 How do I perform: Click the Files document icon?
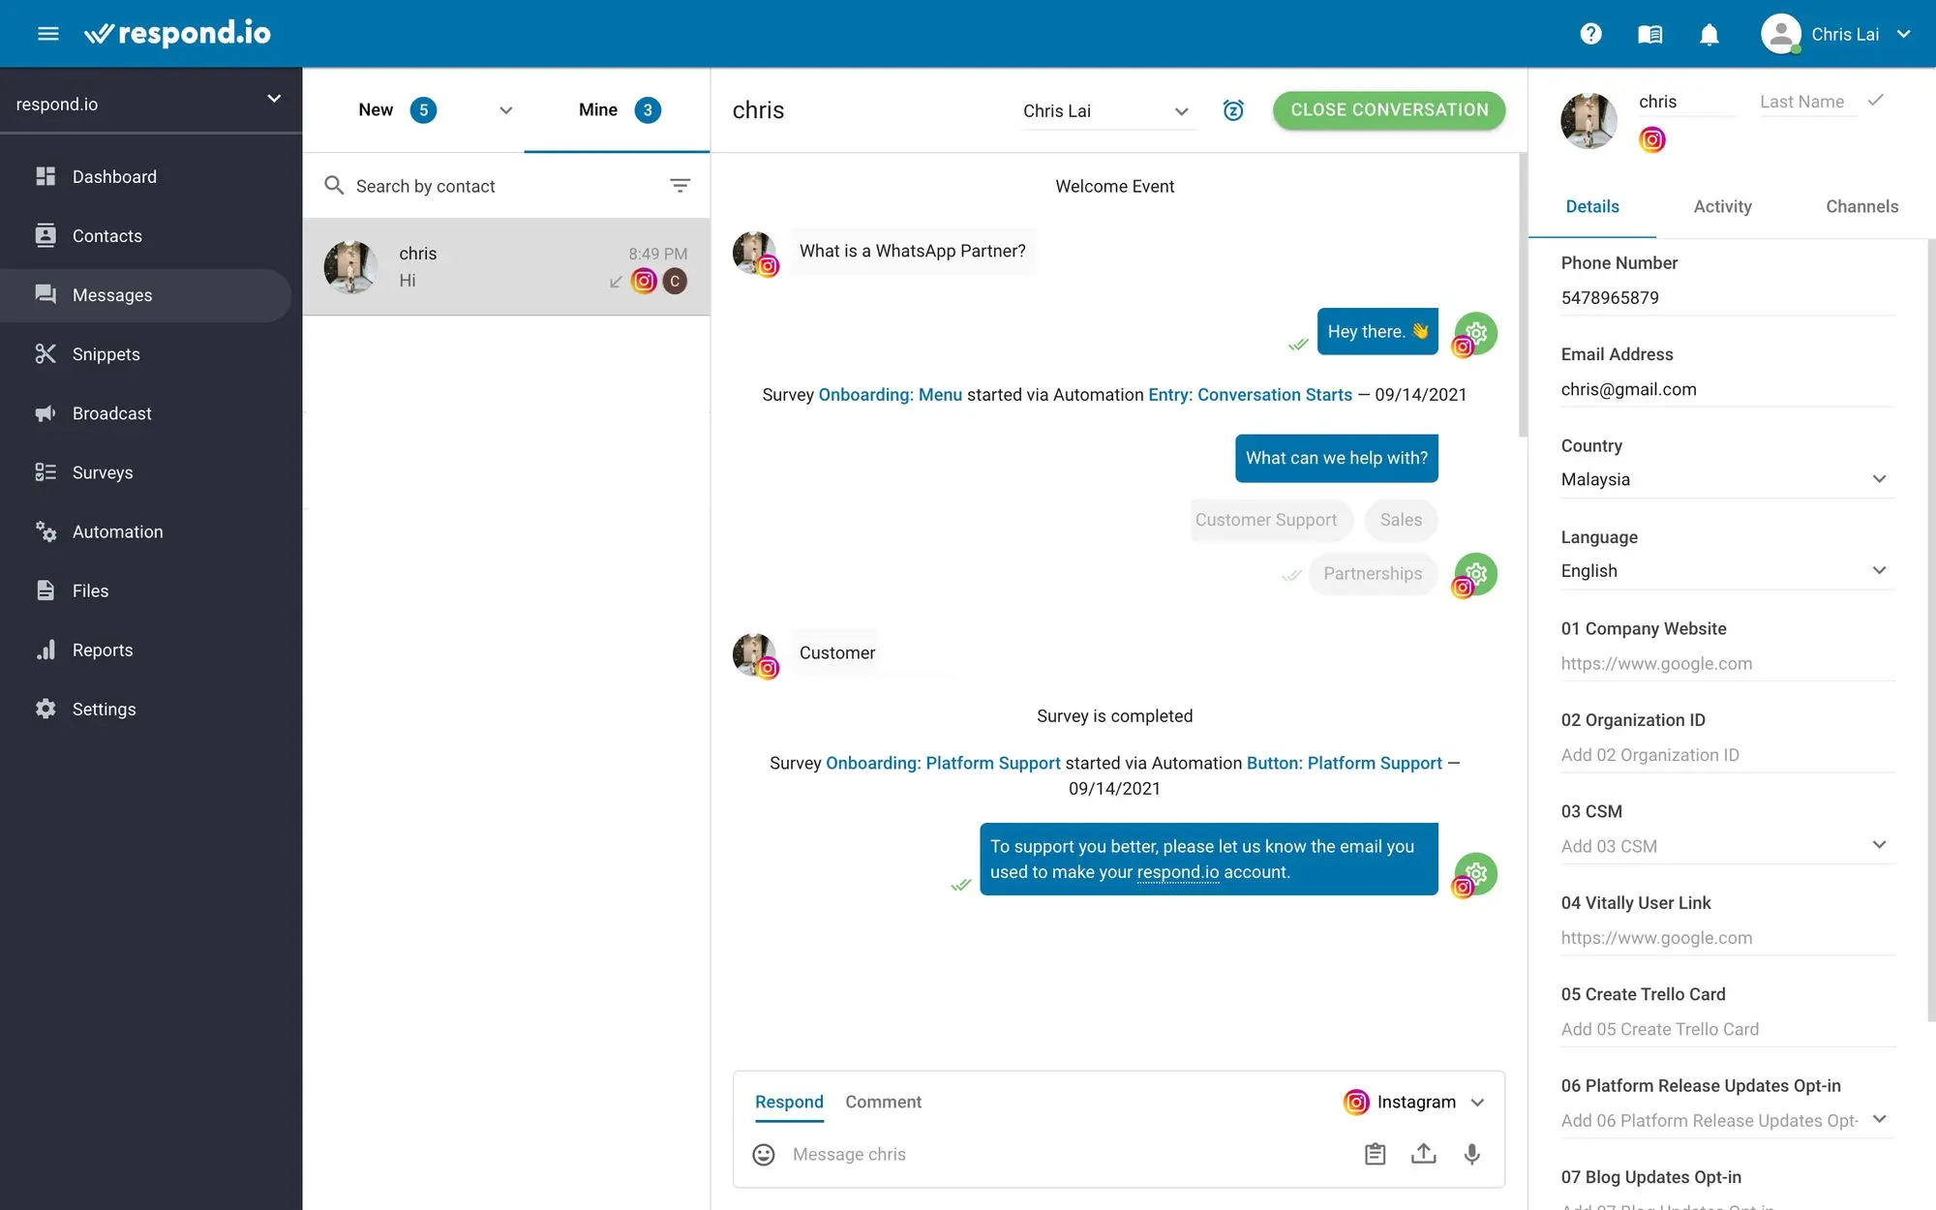tap(45, 590)
